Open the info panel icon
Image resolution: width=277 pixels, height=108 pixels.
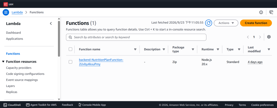pos(261,12)
